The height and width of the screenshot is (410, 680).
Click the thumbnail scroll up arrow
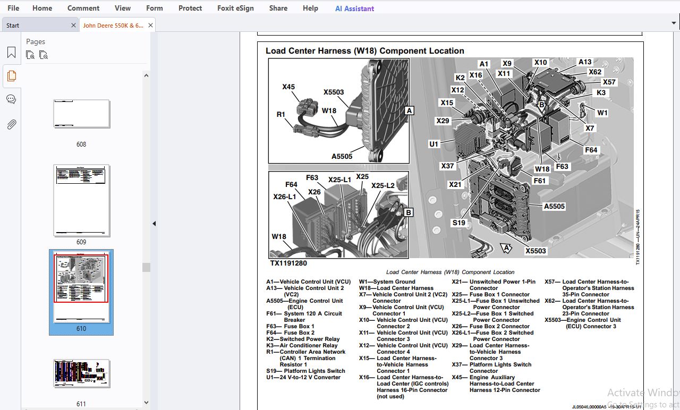146,75
